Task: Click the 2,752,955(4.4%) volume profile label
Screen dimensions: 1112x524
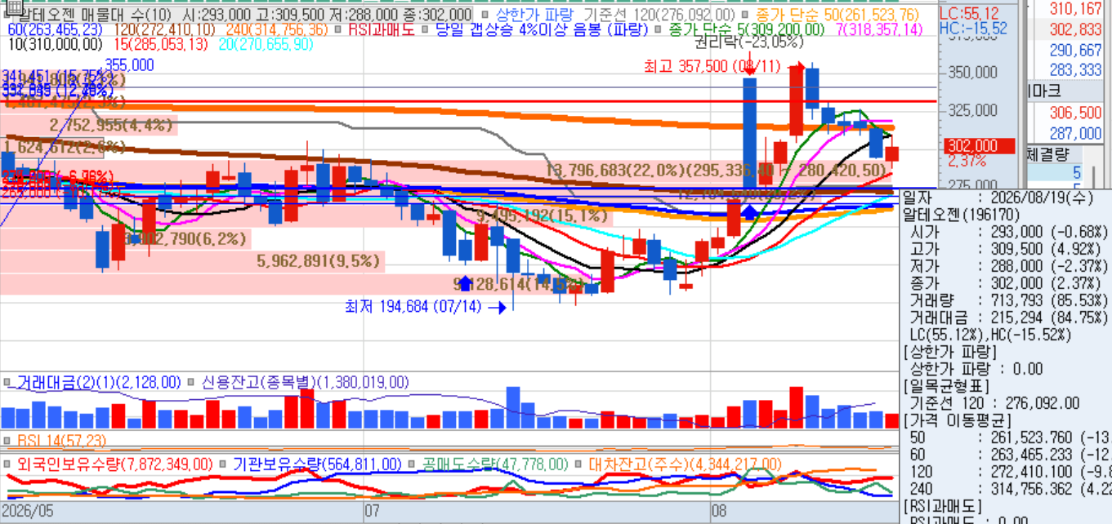Action: pyautogui.click(x=111, y=126)
